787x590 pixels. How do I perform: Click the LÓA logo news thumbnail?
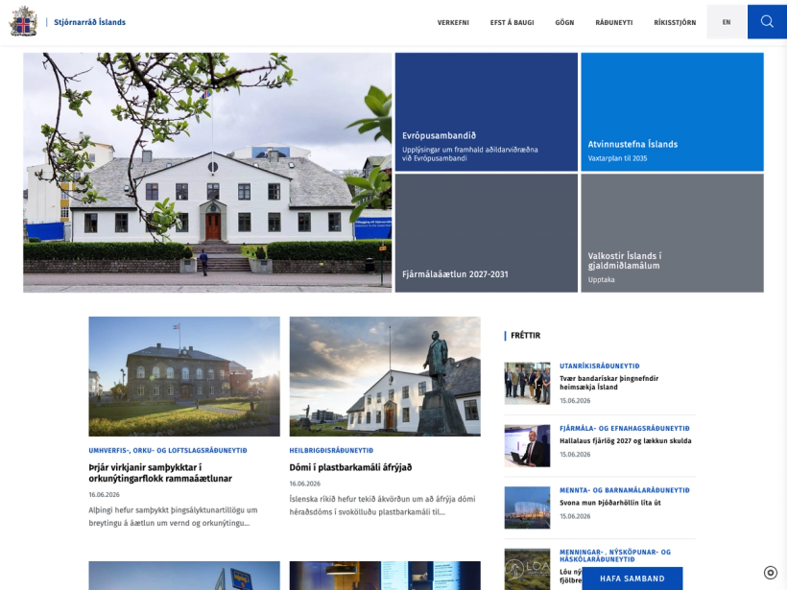527,569
